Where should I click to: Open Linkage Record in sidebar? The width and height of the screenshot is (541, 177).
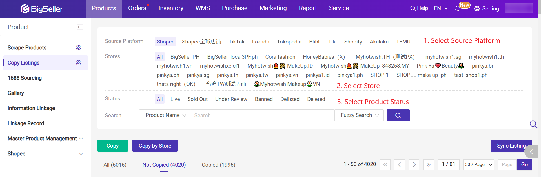click(26, 123)
